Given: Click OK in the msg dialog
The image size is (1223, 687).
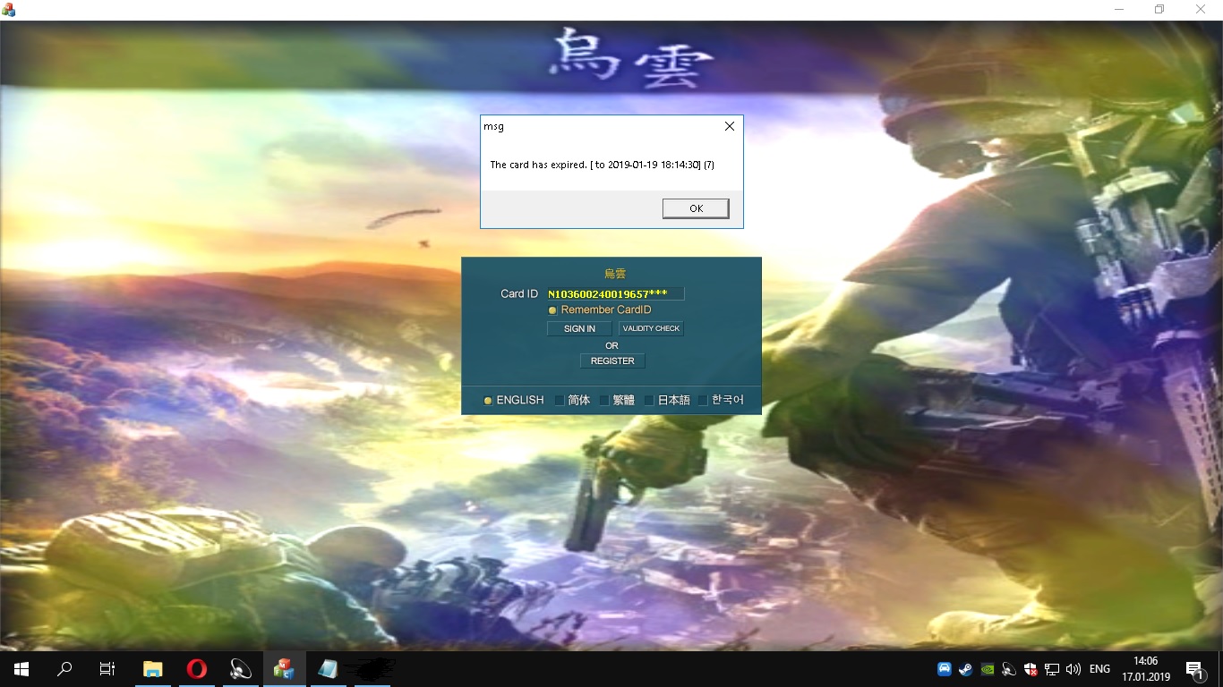Looking at the screenshot, I should click(x=696, y=208).
